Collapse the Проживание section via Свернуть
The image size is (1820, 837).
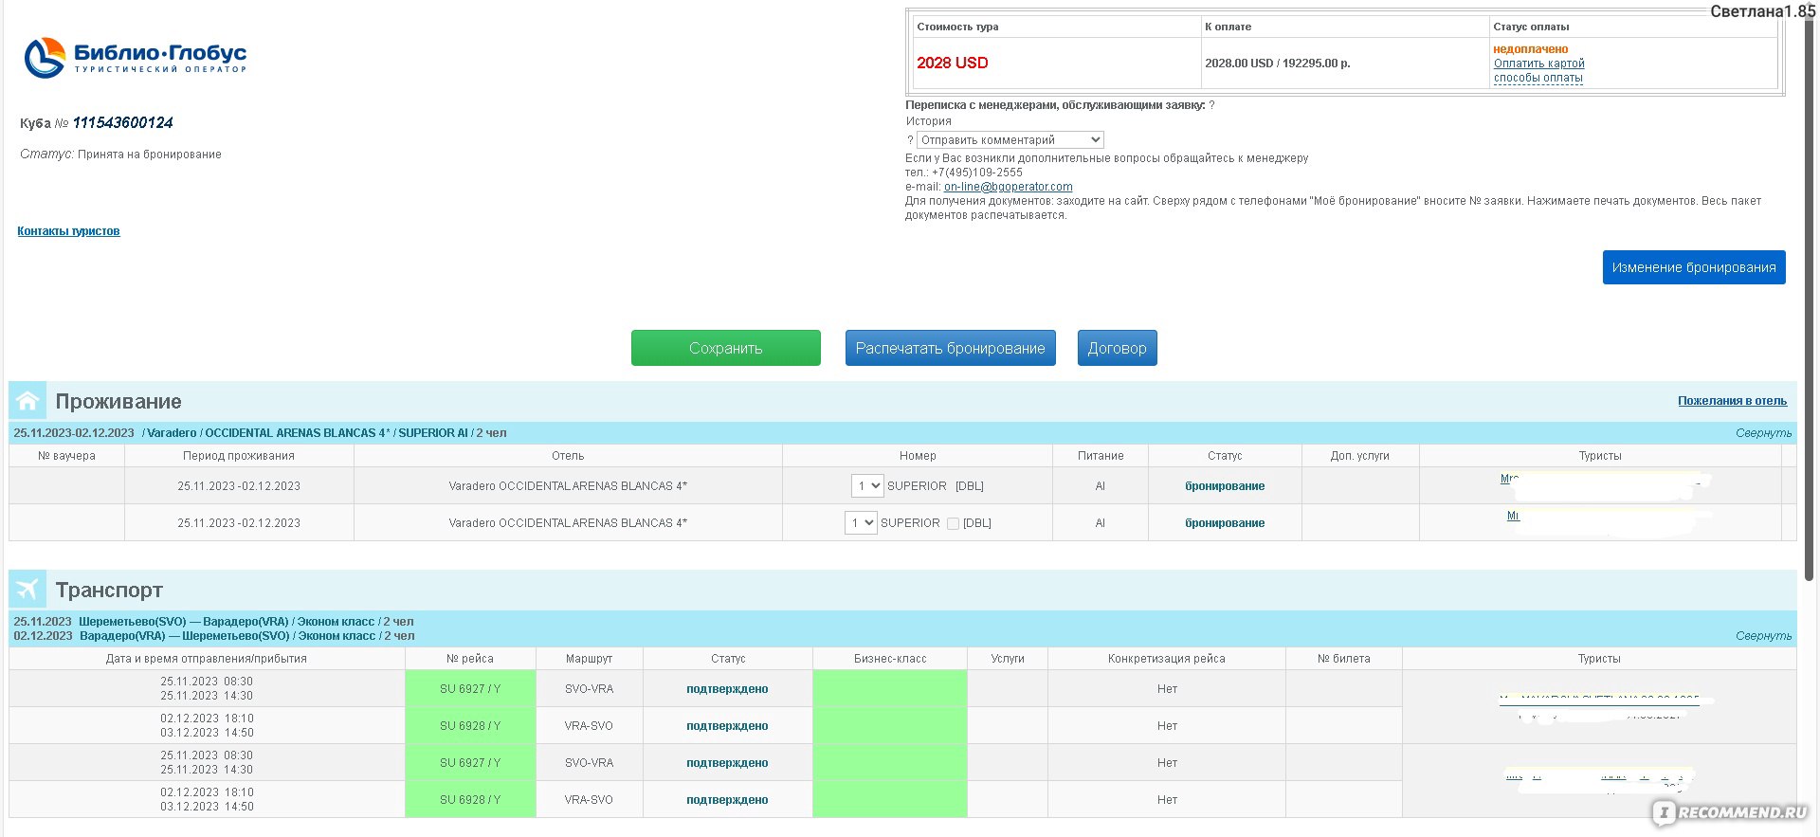[1763, 433]
